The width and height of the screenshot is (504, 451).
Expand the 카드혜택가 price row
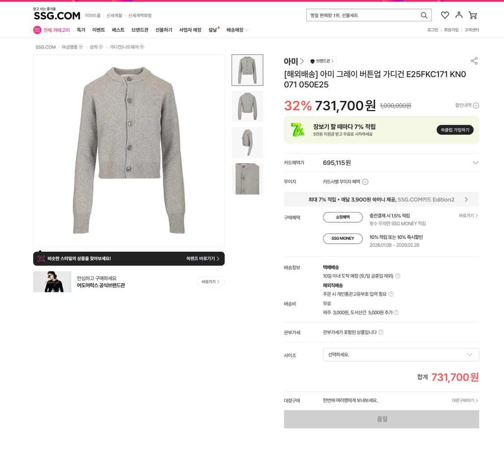(475, 163)
